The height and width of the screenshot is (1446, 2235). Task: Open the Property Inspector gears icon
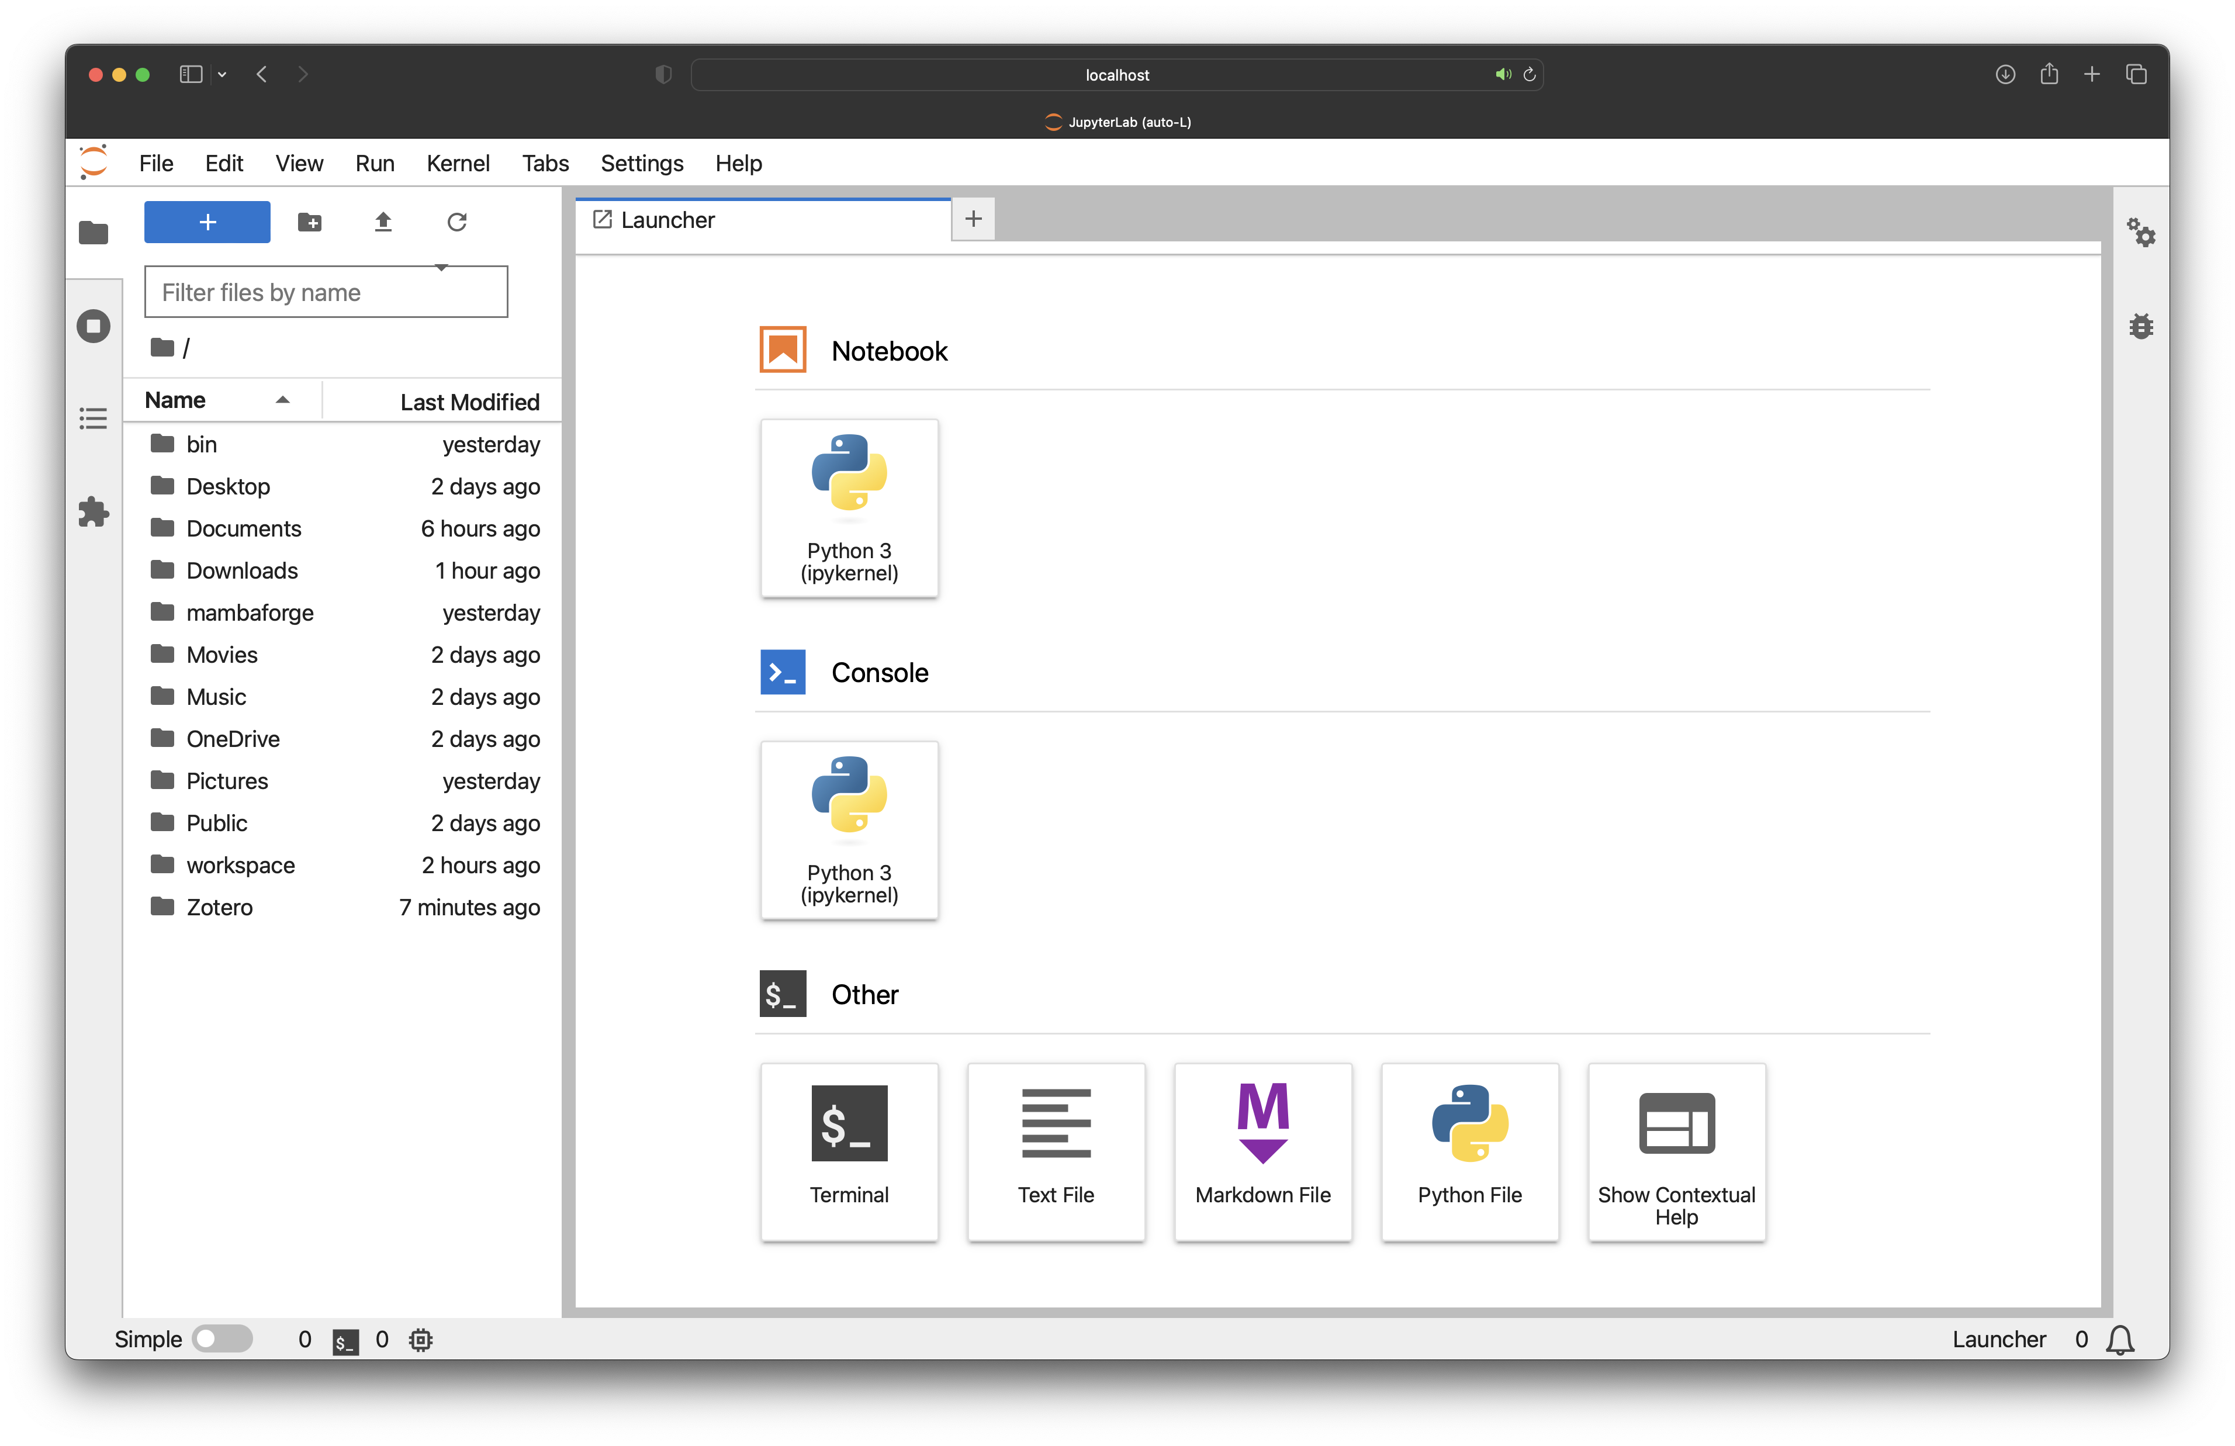[x=2140, y=232]
